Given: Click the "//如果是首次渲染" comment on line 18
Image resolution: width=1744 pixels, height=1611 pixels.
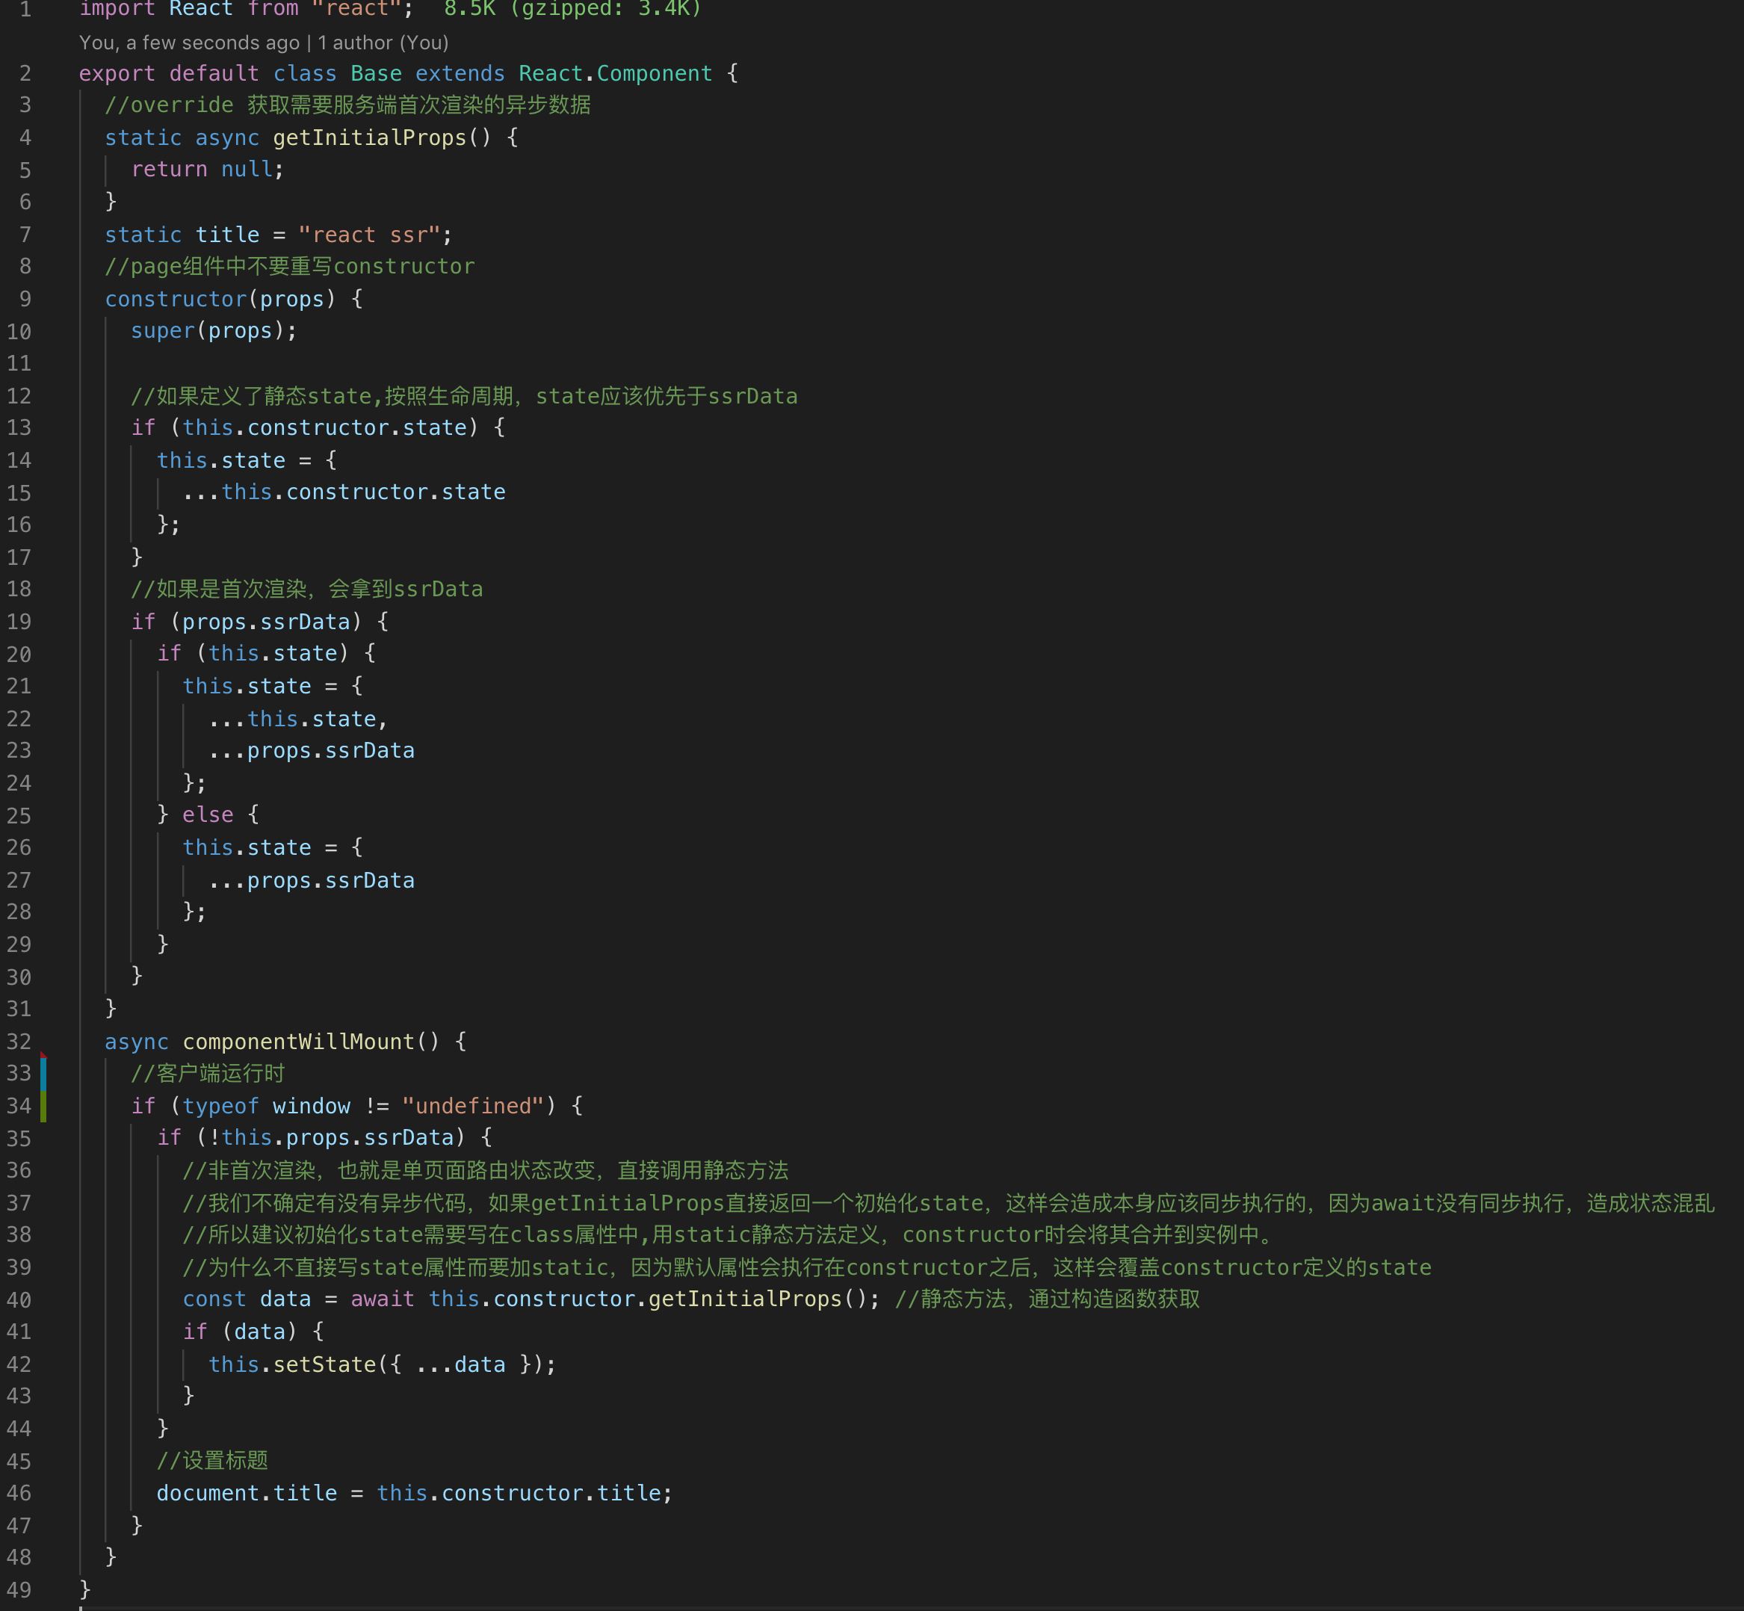Looking at the screenshot, I should pos(307,589).
